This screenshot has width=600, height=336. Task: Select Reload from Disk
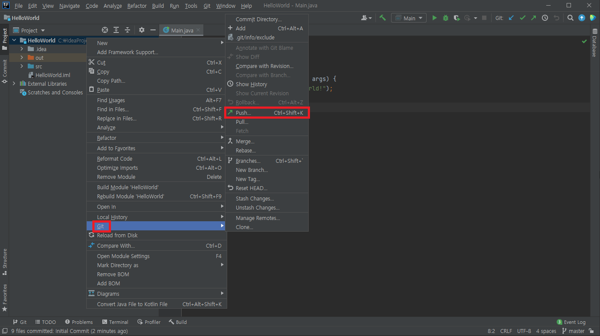pyautogui.click(x=156, y=235)
